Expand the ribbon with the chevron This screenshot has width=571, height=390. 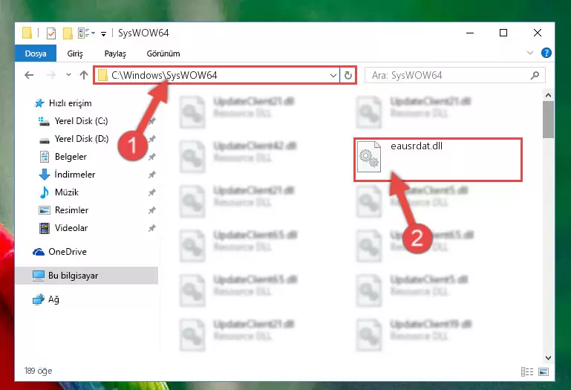pyautogui.click(x=530, y=53)
